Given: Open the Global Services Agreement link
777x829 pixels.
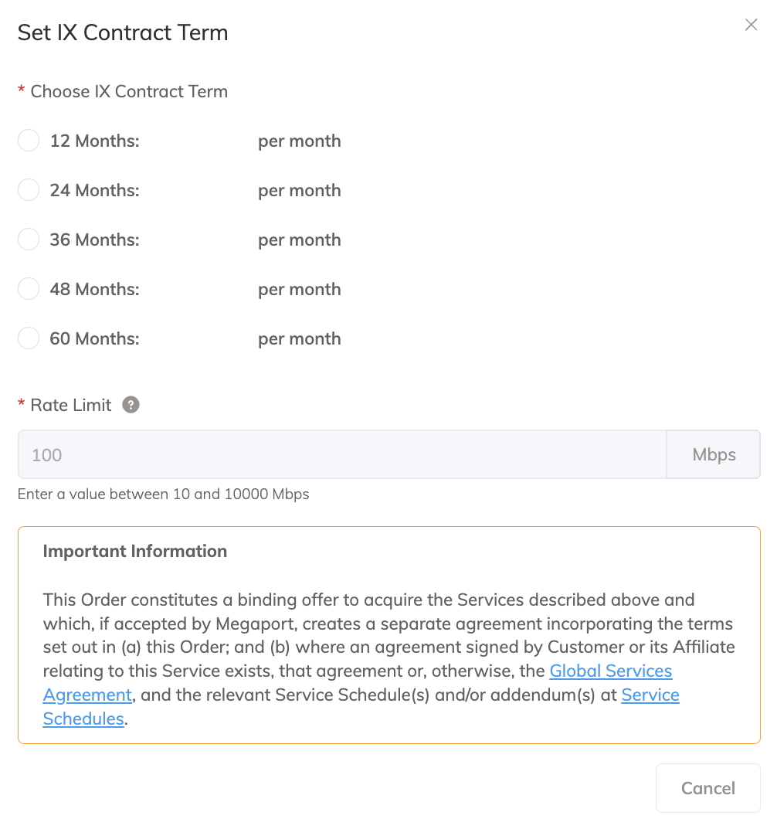Looking at the screenshot, I should click(x=610, y=671).
